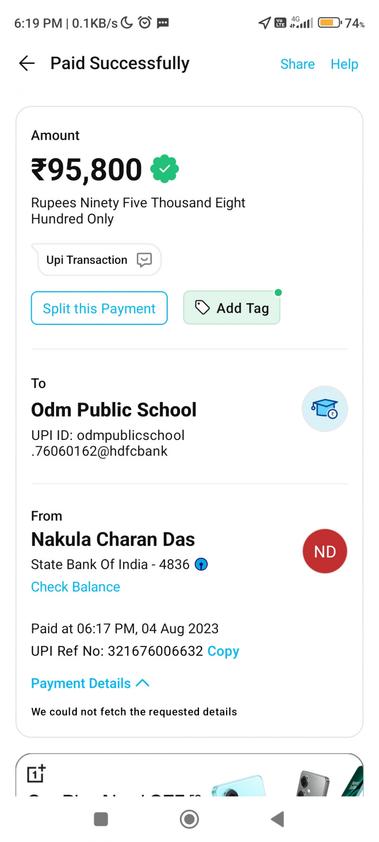Tap the message icon beside Upi Transaction
Screen dimensions: 379x842
pos(144,260)
